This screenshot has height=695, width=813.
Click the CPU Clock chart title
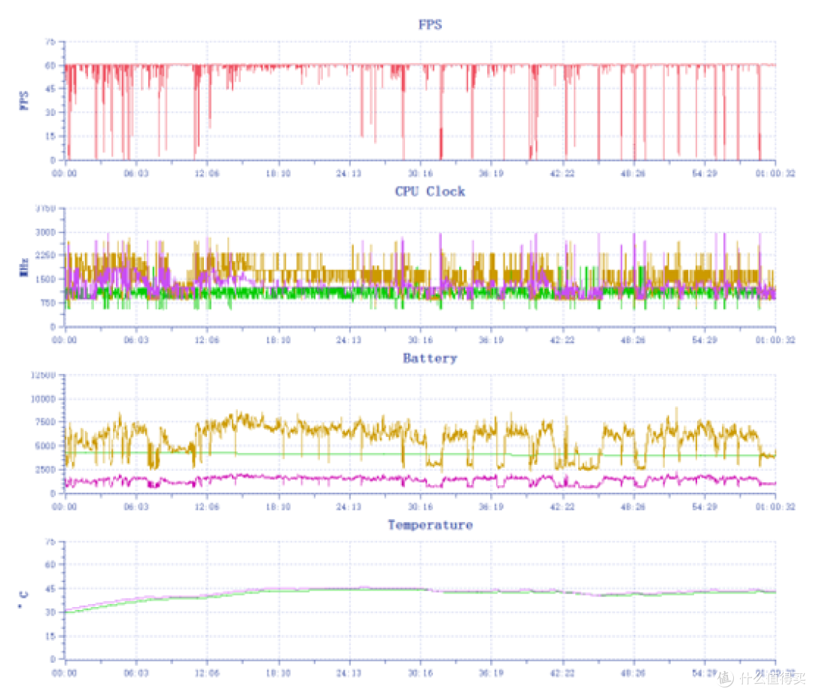pos(430,192)
